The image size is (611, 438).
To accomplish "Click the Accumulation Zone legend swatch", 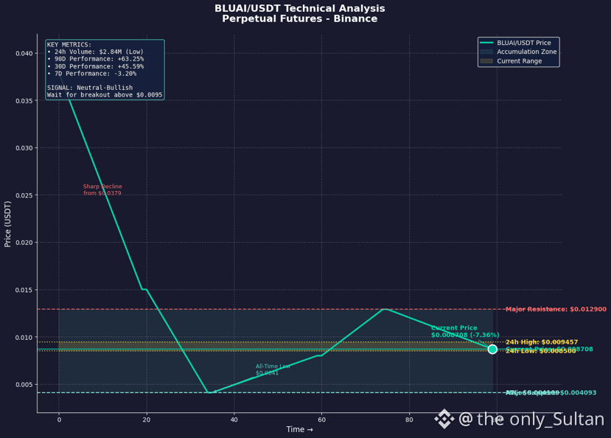I will (x=486, y=52).
